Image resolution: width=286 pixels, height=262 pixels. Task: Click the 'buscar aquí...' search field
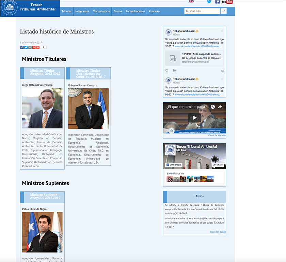[x=202, y=11]
